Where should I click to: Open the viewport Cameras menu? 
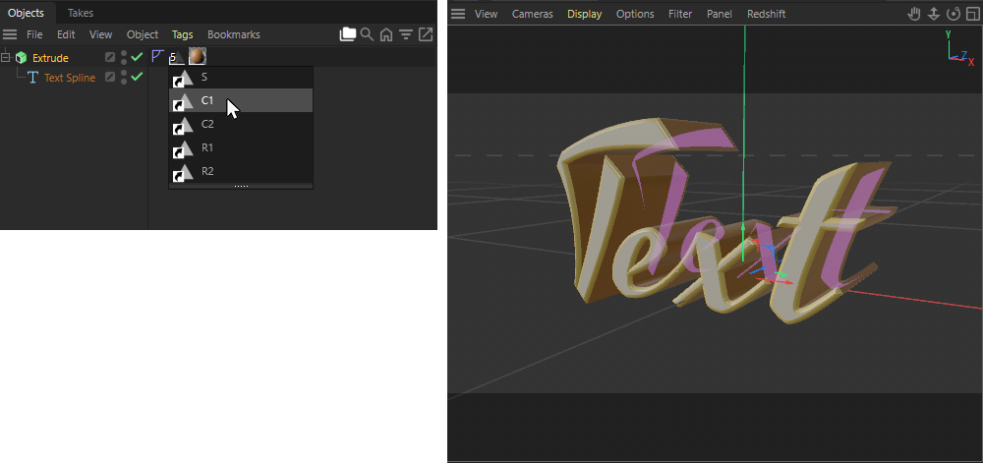pos(532,14)
